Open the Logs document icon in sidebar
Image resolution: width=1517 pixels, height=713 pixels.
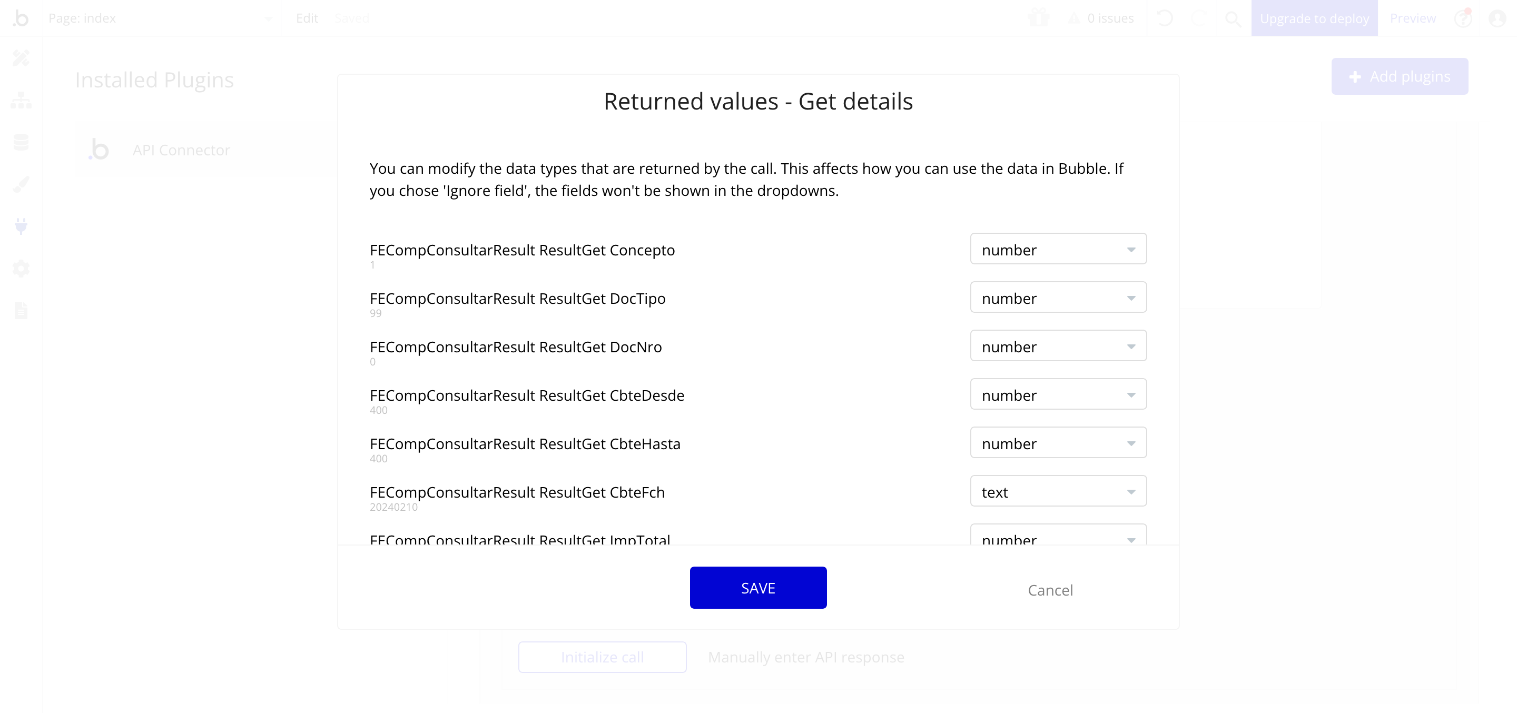[x=21, y=310]
